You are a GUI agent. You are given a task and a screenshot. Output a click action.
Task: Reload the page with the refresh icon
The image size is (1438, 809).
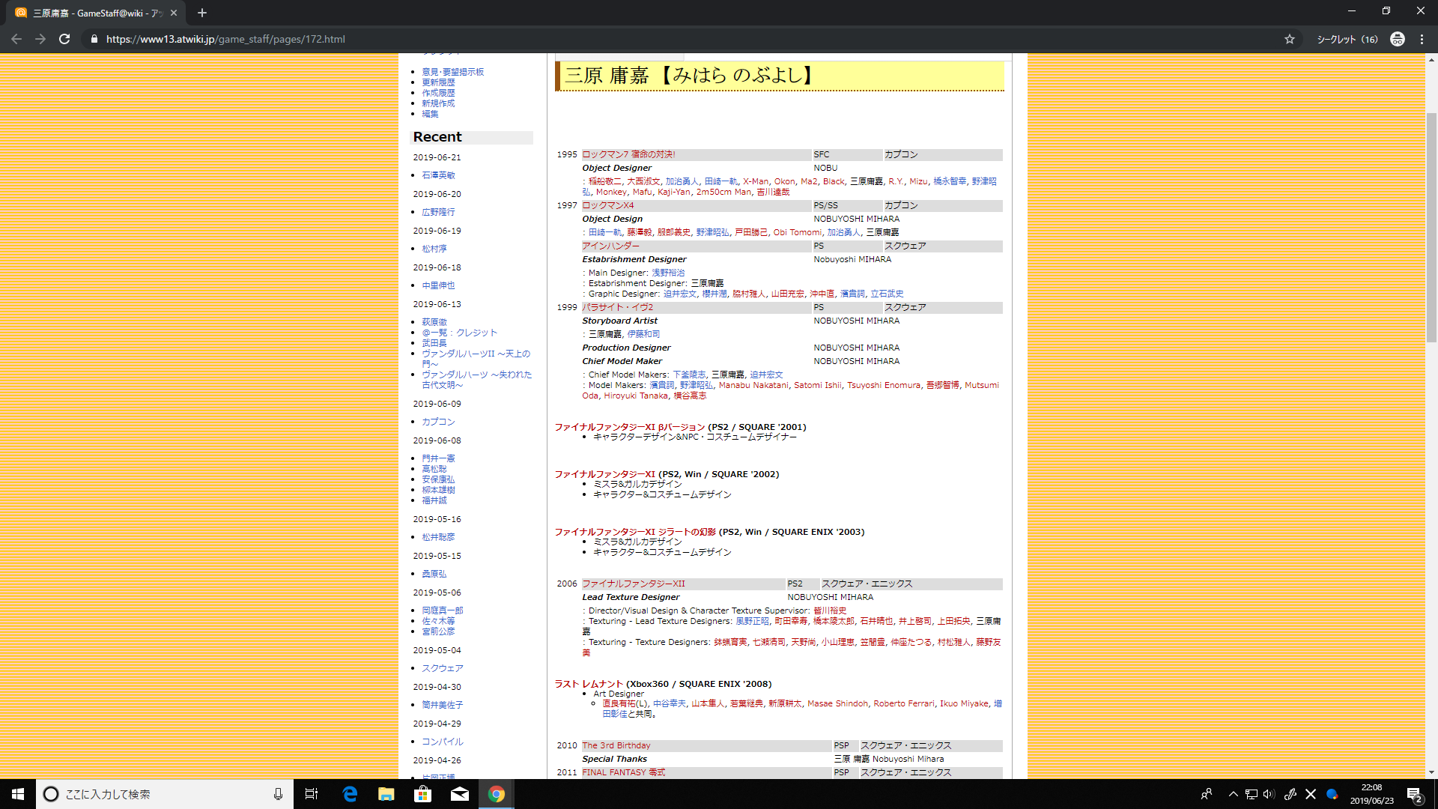[64, 39]
